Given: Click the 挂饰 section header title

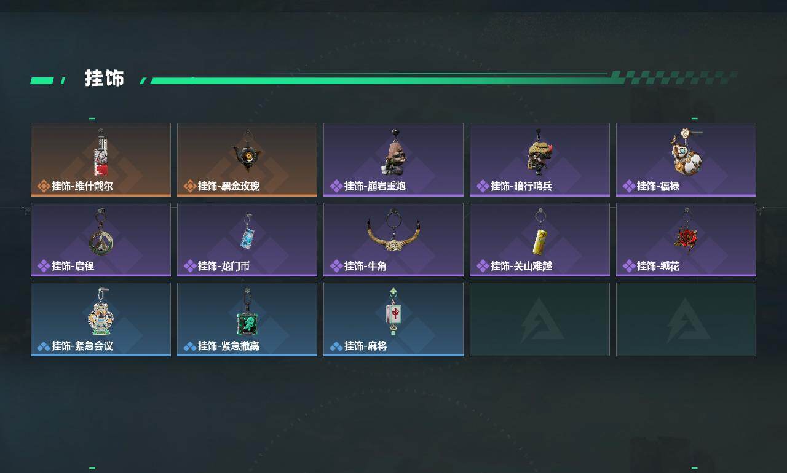Looking at the screenshot, I should 105,79.
